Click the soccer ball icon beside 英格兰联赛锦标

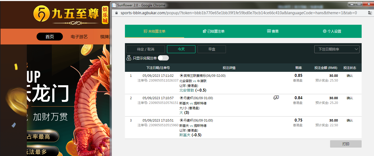pyautogui.click(x=181, y=76)
